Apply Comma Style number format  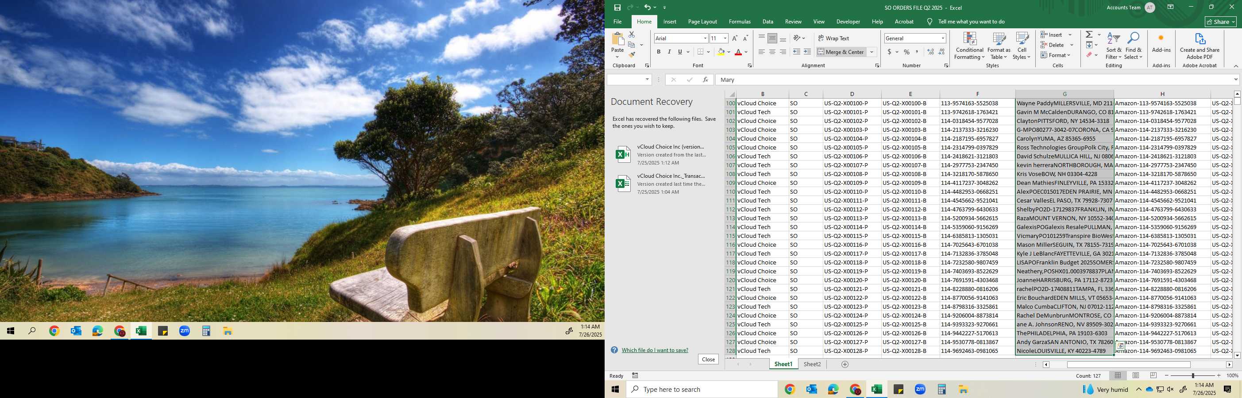(x=917, y=52)
